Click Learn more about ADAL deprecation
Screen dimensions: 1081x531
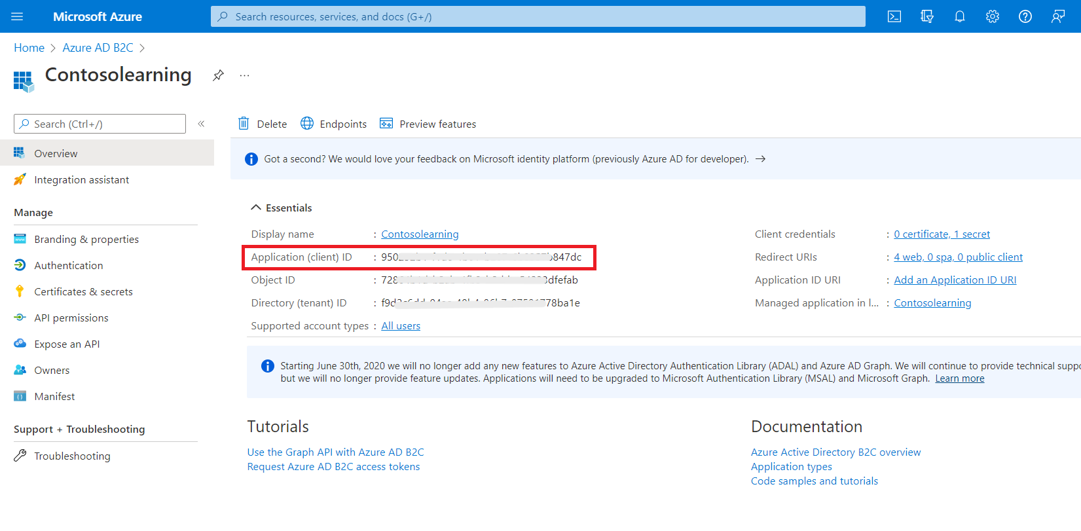pos(959,378)
